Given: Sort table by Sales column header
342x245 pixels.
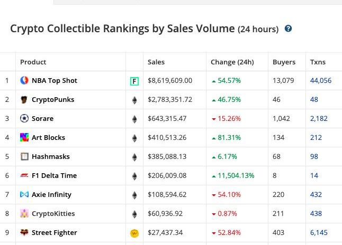Looking at the screenshot, I should click(156, 62).
